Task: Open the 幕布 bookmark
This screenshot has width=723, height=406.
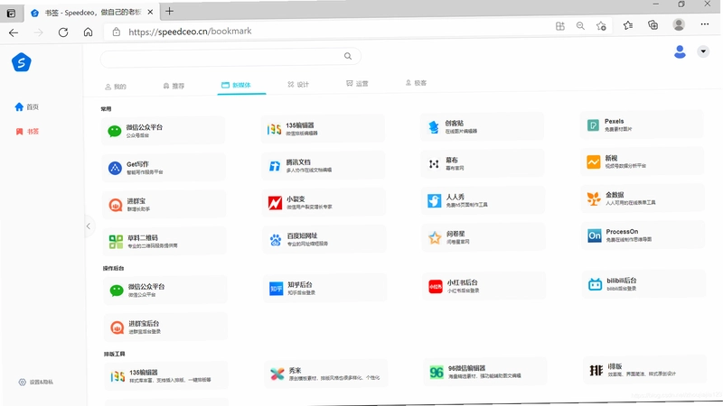Action: [x=483, y=163]
